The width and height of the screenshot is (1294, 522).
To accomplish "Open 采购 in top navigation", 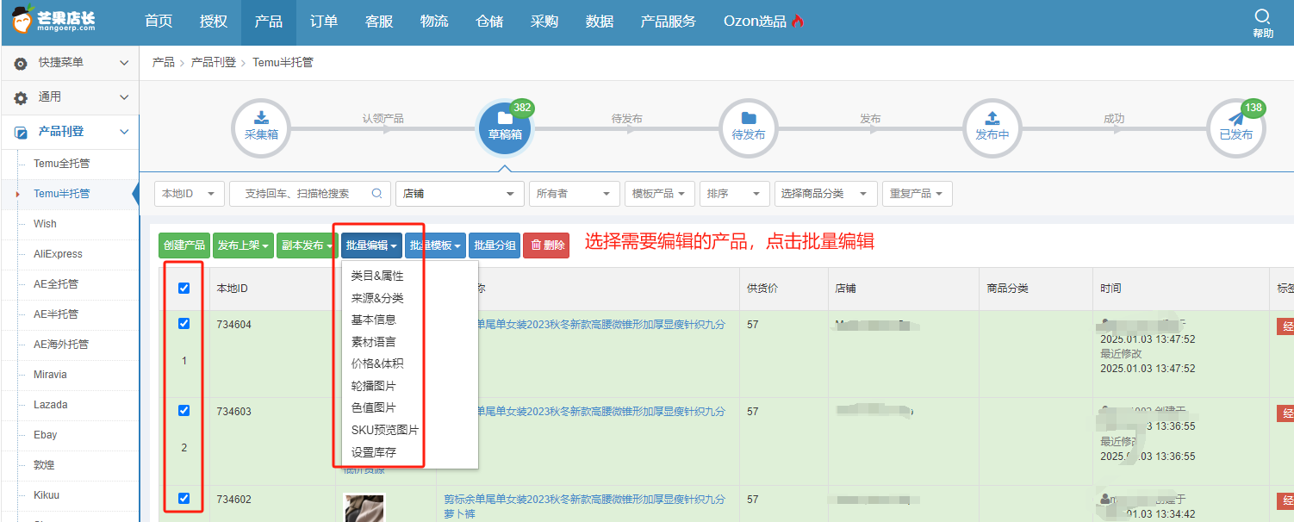I will pyautogui.click(x=544, y=22).
